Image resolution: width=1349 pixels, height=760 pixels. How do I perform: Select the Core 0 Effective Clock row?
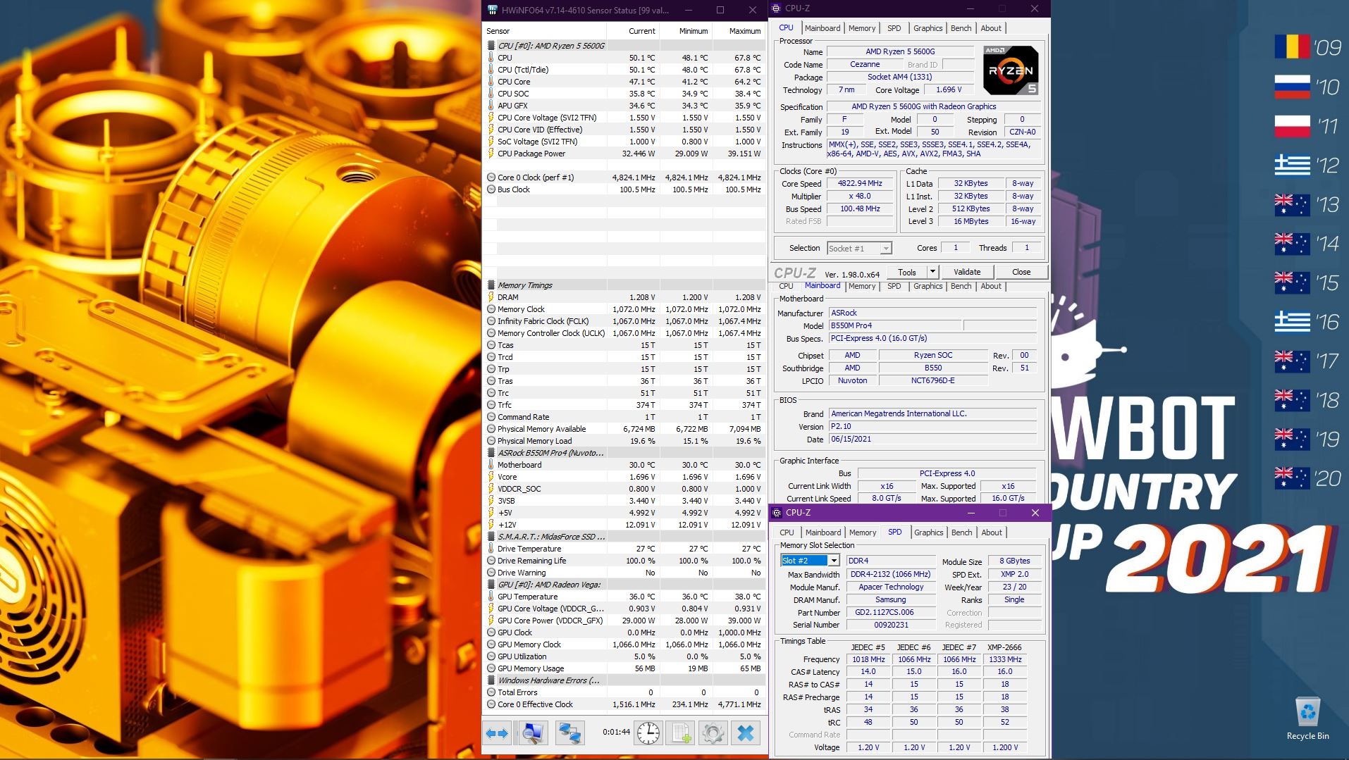(624, 704)
